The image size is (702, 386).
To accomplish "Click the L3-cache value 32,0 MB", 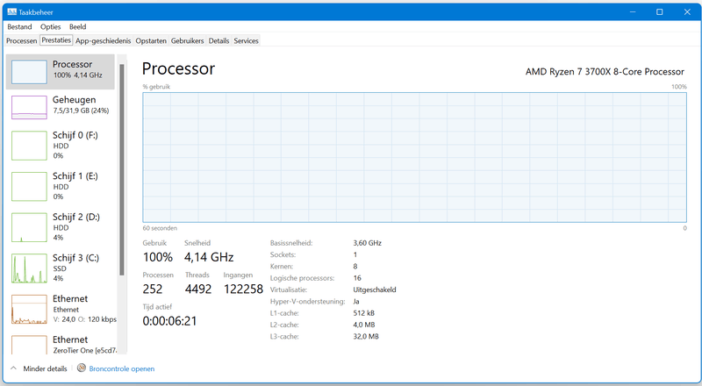I will [366, 336].
